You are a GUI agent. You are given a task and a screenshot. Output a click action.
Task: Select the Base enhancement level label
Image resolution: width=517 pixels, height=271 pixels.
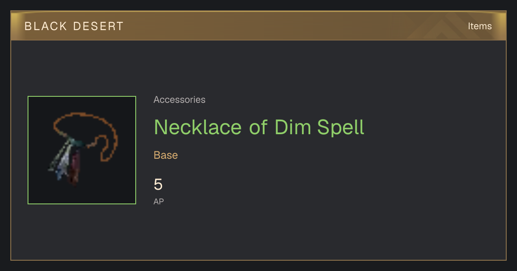point(166,155)
